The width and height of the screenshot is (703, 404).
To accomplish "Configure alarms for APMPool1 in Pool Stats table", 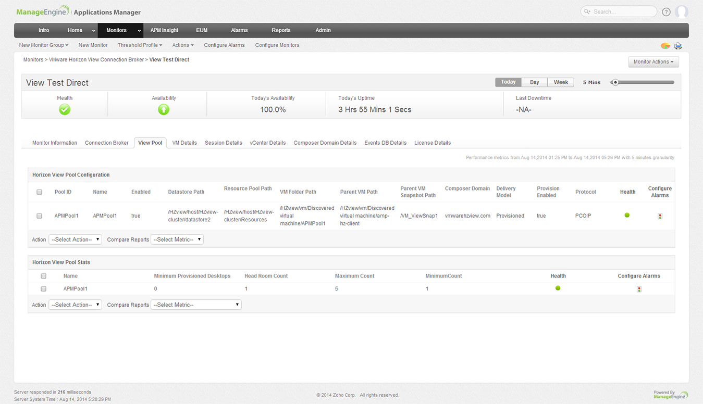I will [639, 288].
